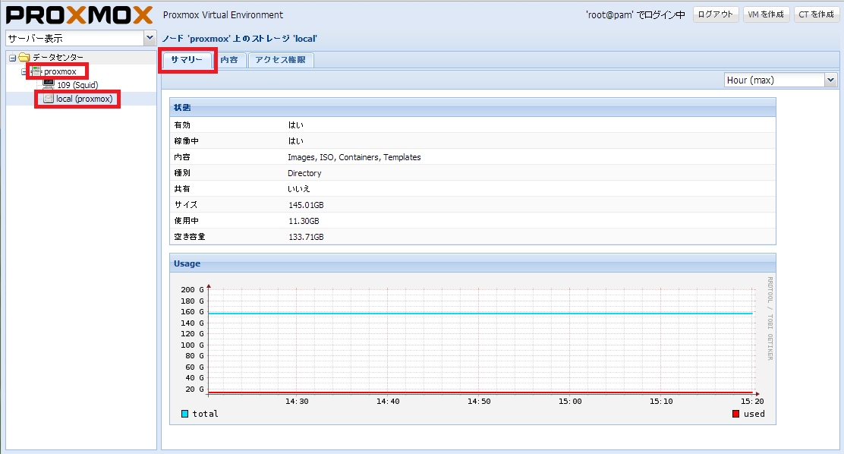Screen dimensions: 844x454
Task: Click the 200 G axis label
Action: coord(192,290)
